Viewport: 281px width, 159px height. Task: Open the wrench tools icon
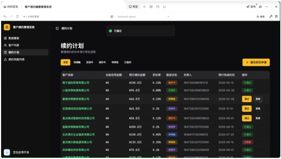[271, 16]
